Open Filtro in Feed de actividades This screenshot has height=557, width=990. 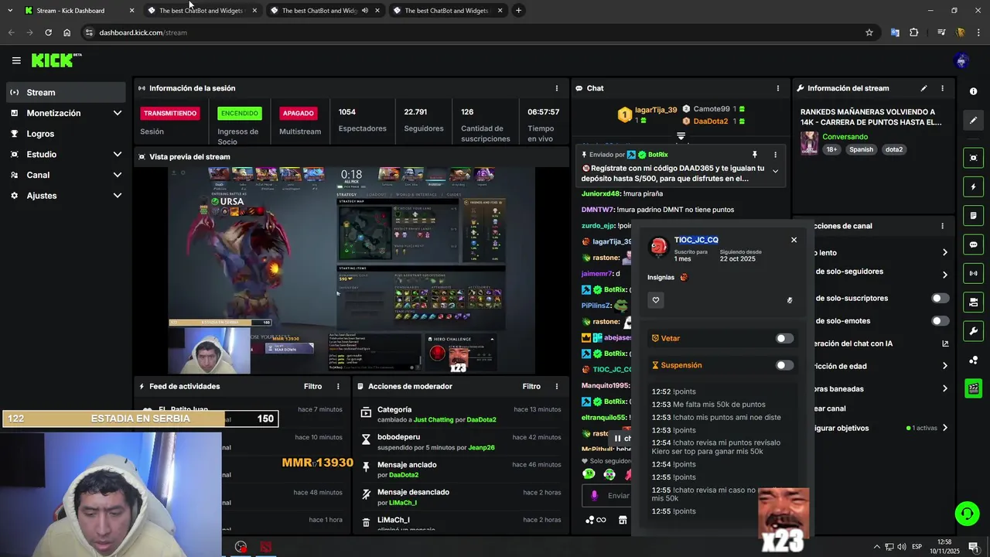coord(312,386)
